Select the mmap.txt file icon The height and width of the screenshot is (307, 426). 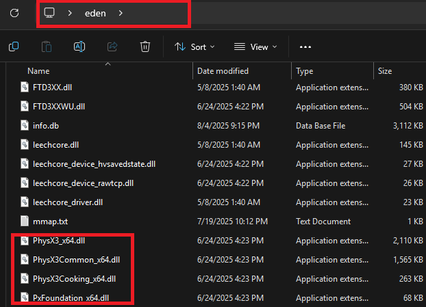coord(25,222)
